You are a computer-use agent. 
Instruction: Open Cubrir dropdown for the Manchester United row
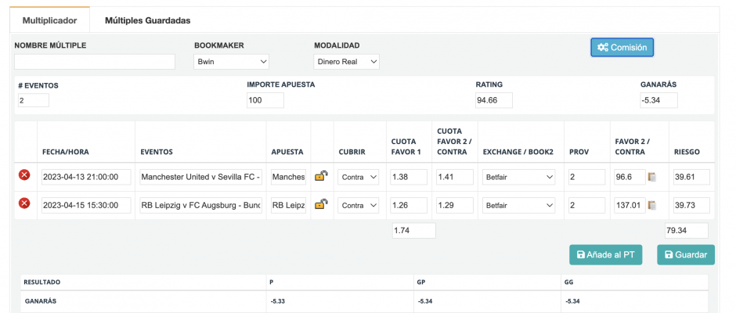[x=359, y=178]
